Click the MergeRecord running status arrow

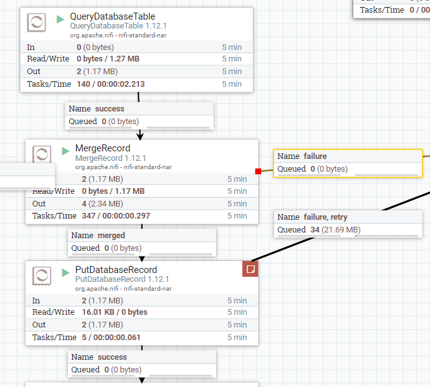pyautogui.click(x=65, y=151)
